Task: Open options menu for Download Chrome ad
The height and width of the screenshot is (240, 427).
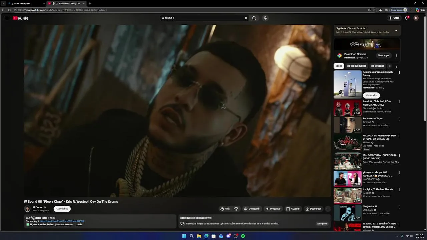Action: coord(396,55)
